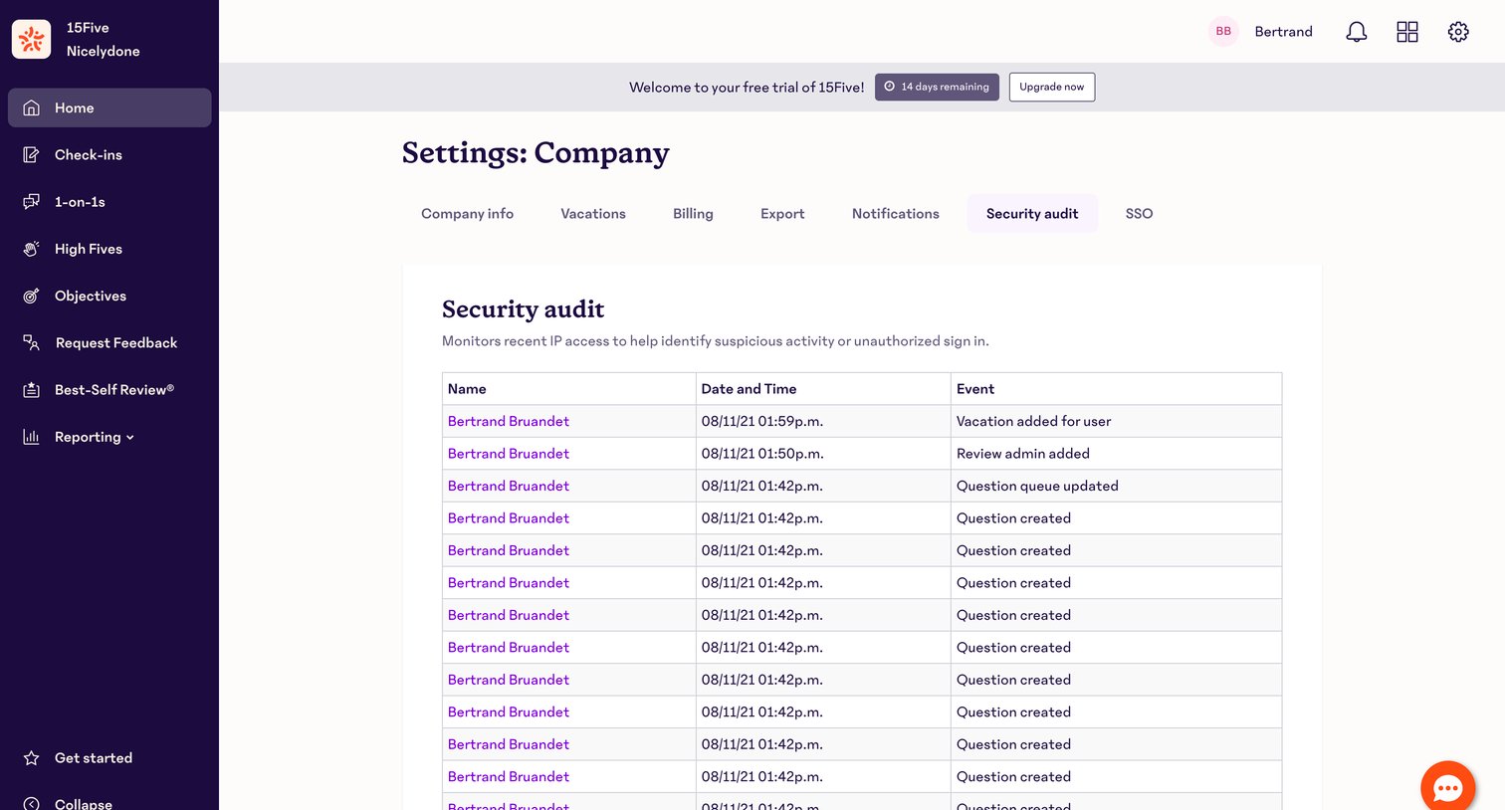Click the Collapse sidebar arrow icon
Viewport: 1505px width, 810px height.
pos(32,804)
